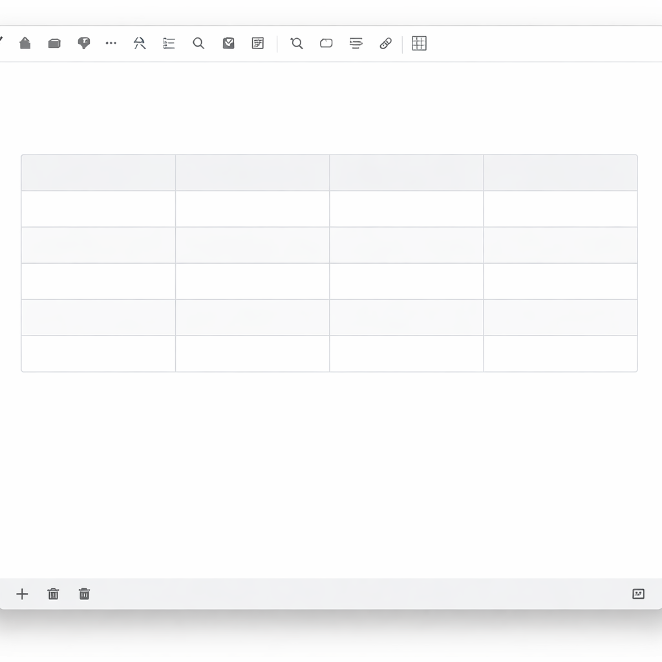662x662 pixels.
Task: Click the bulleted list outline icon
Action: [x=169, y=43]
